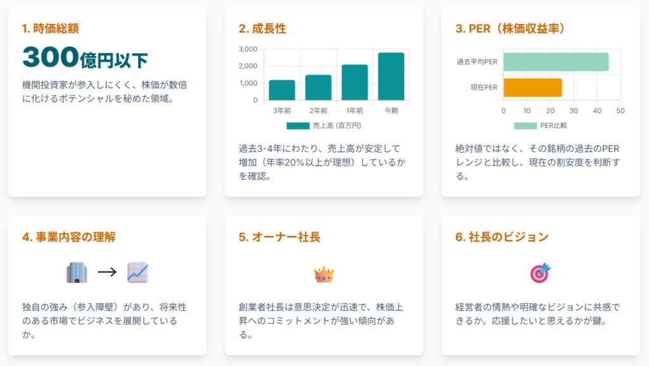The width and height of the screenshot is (649, 366).
Task: Click the 3. PER（株価収益率） heading
Action: [x=510, y=28]
